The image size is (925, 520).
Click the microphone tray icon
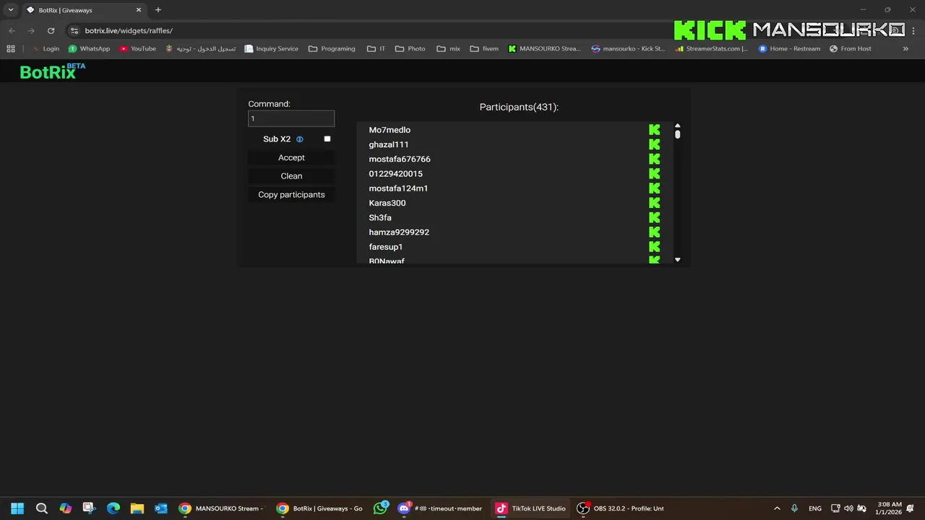pyautogui.click(x=795, y=508)
